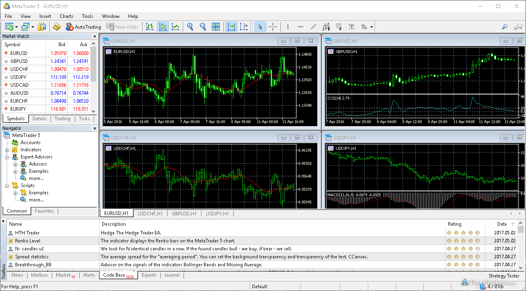Draw a horizontal line on the chart
The image size is (526, 291).
(301, 27)
